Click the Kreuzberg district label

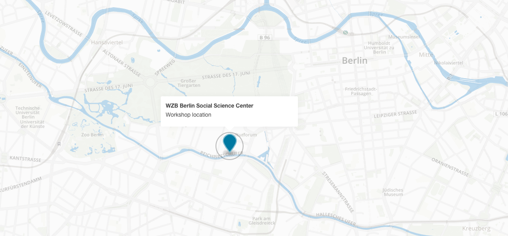tap(476, 229)
